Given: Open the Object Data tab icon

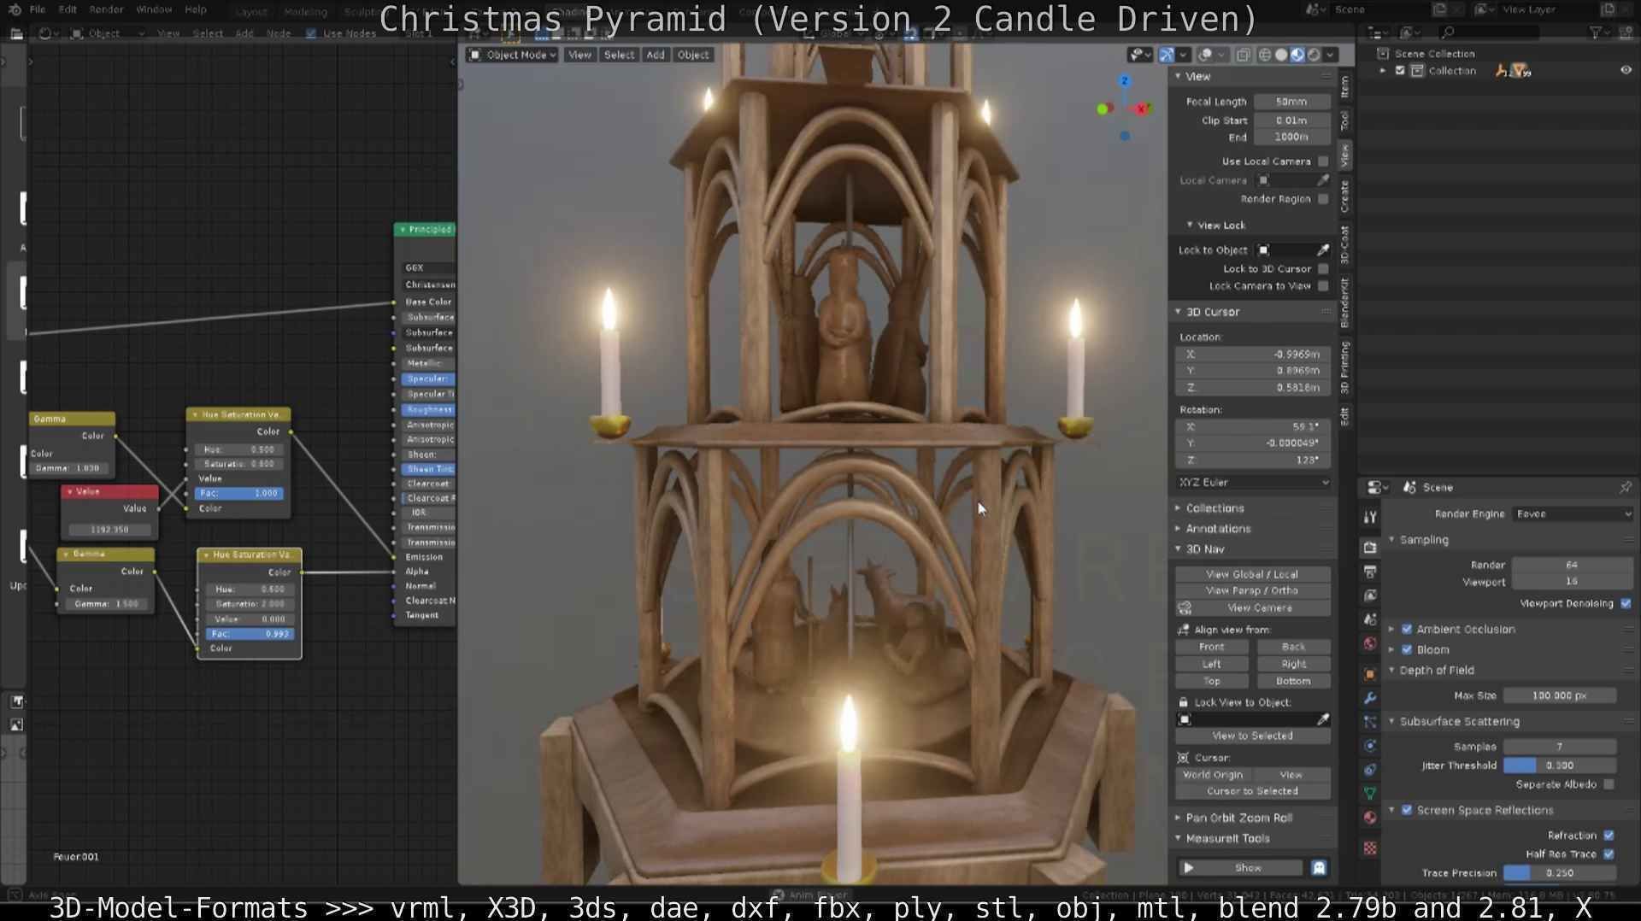Looking at the screenshot, I should [x=1370, y=794].
